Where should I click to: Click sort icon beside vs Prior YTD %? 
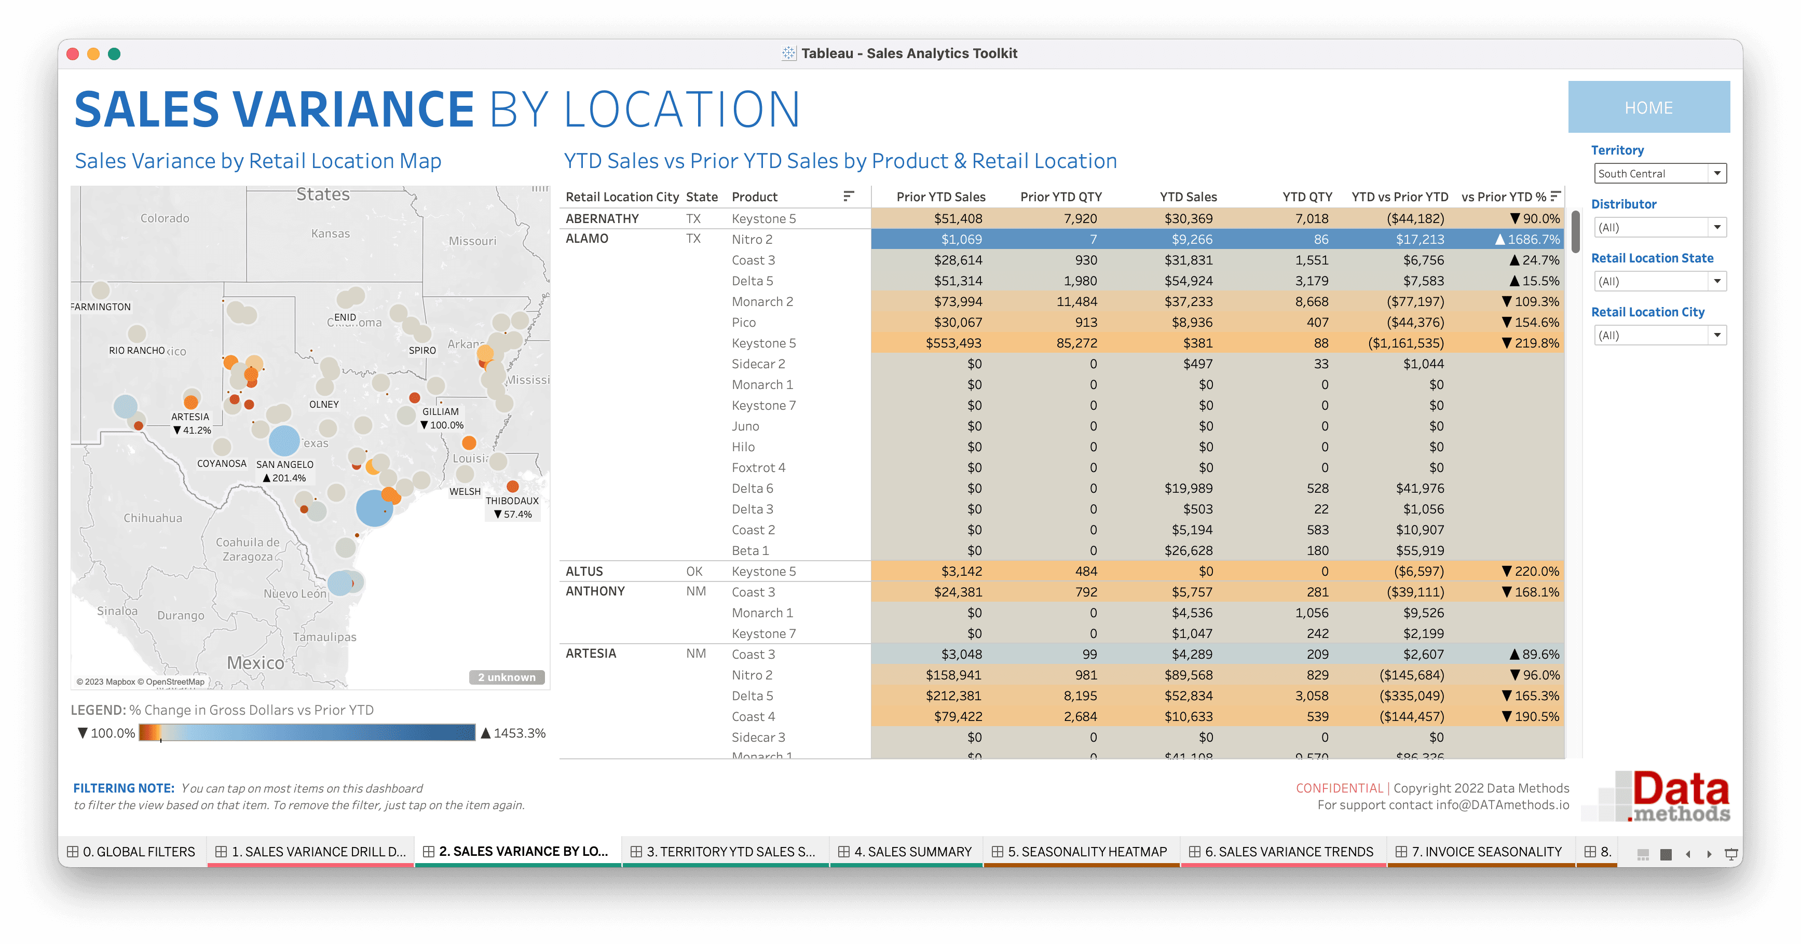(1556, 197)
